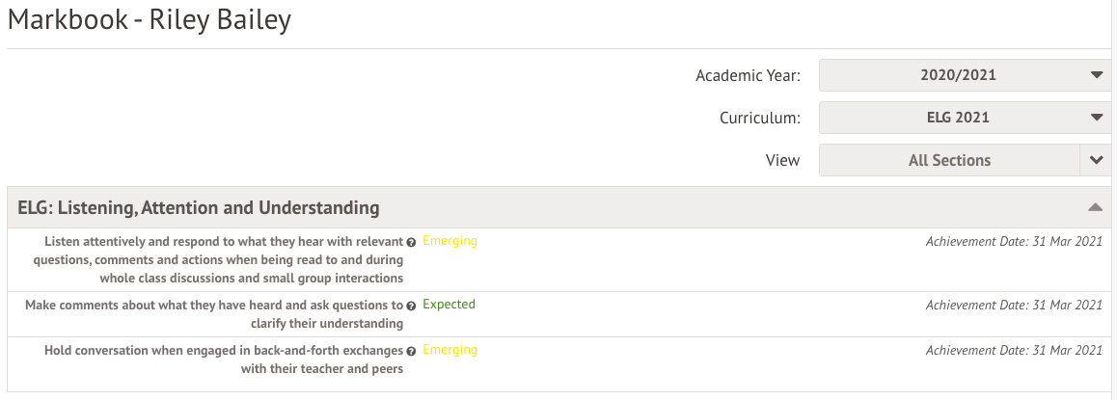Select achievement date for Hold conversation row
Viewport: 1117px width, 400px height.
1014,351
